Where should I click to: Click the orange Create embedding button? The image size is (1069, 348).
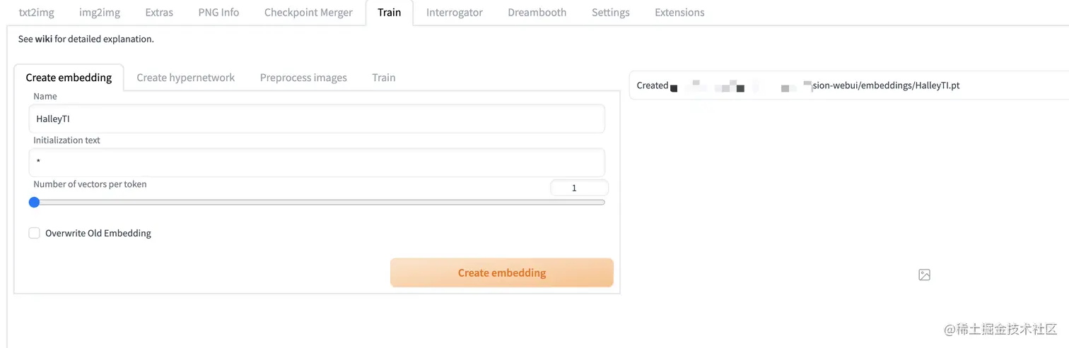(x=501, y=272)
